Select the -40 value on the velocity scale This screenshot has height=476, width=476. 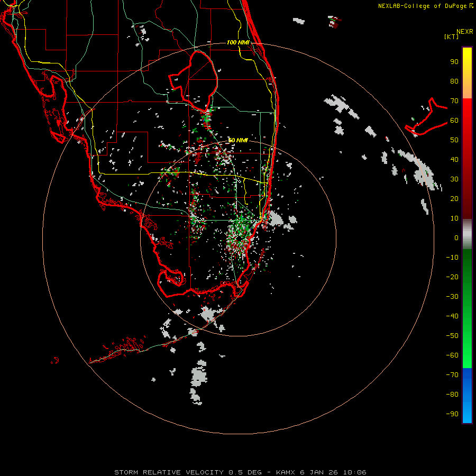coord(452,316)
